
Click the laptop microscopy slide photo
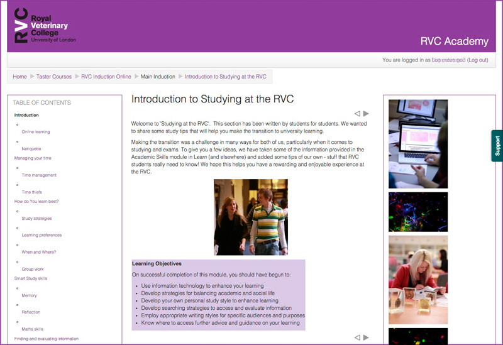(x=418, y=144)
